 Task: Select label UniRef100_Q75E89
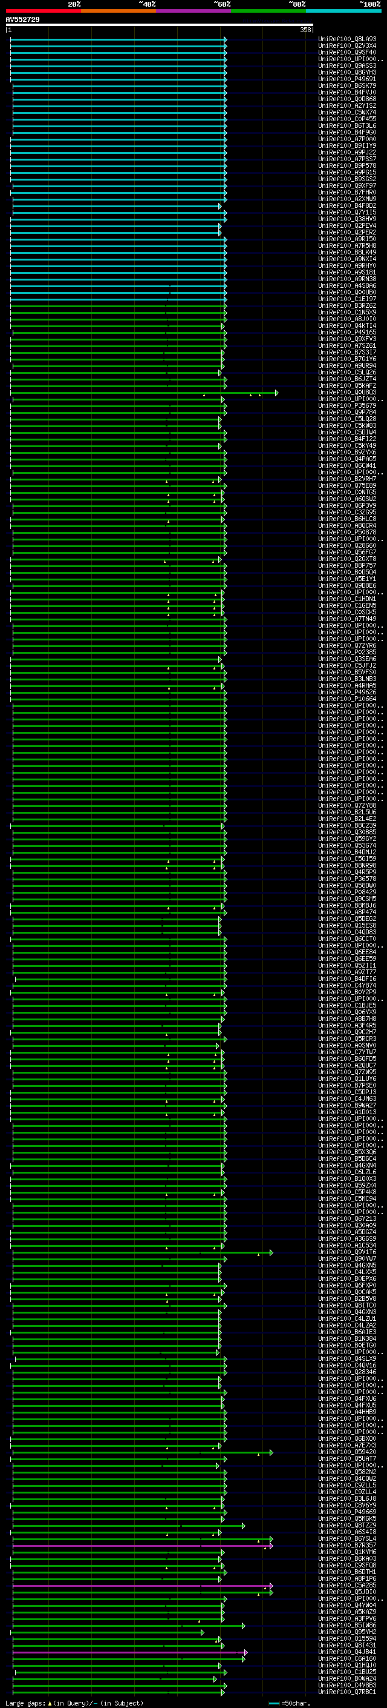tap(347, 485)
